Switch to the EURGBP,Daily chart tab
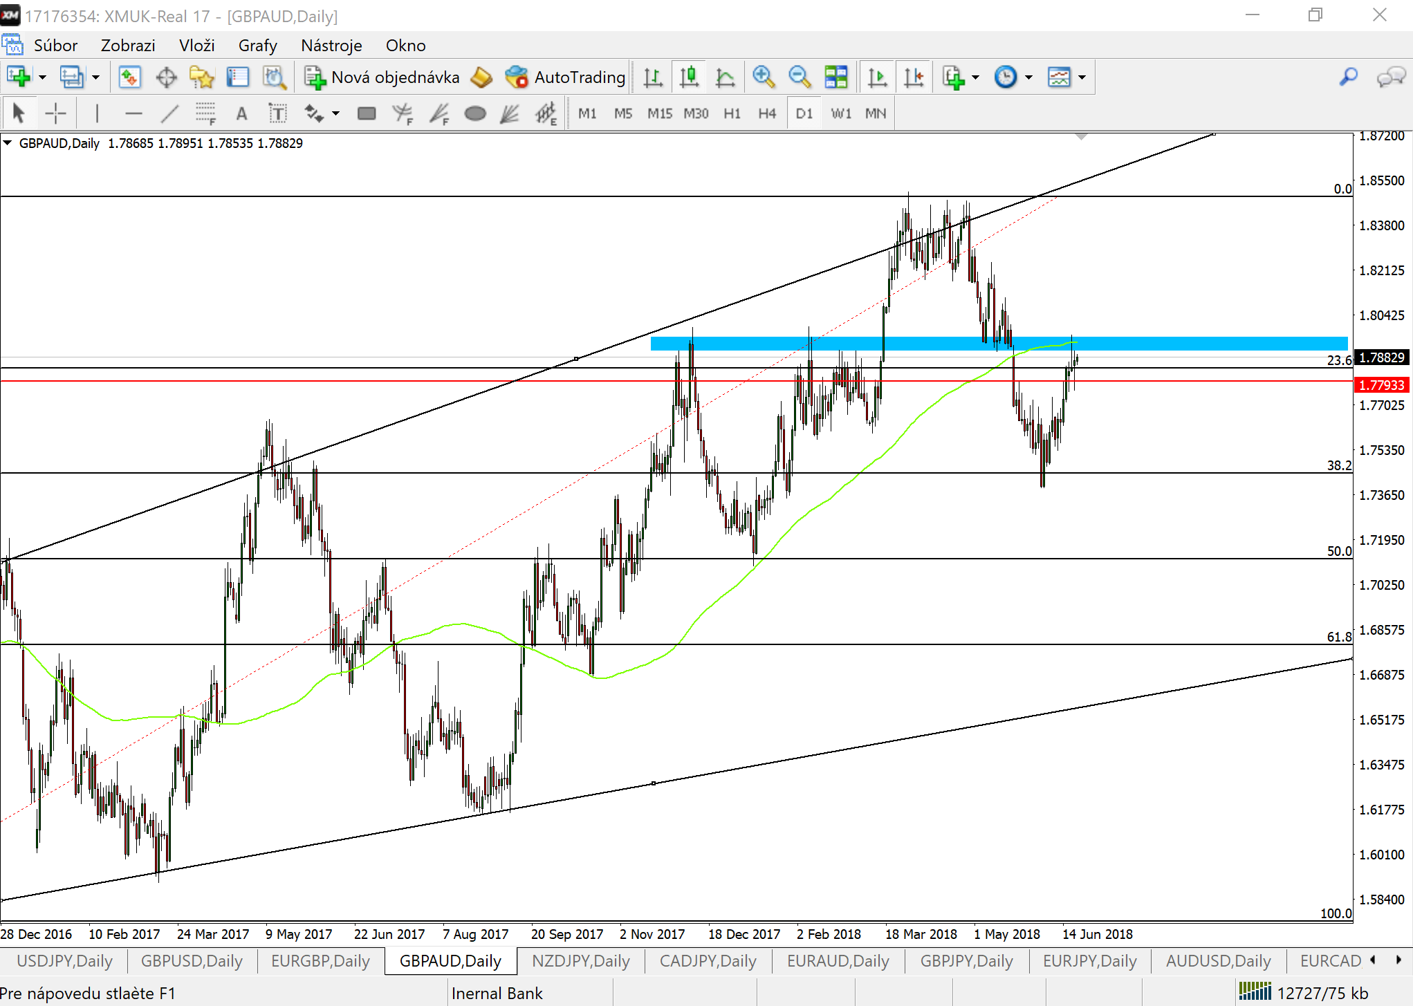 (x=320, y=961)
